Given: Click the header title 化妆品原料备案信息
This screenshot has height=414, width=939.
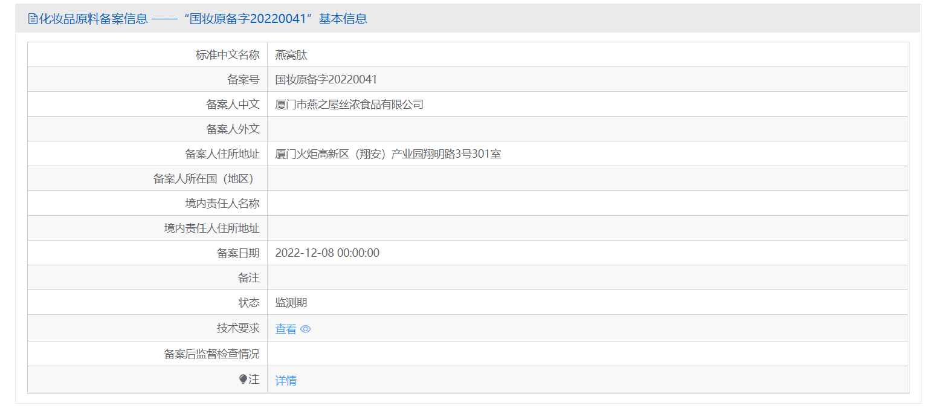Looking at the screenshot, I should click(93, 19).
